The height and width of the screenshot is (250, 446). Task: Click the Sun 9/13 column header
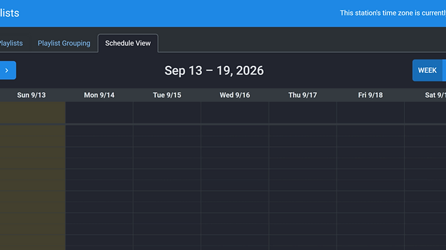(32, 95)
